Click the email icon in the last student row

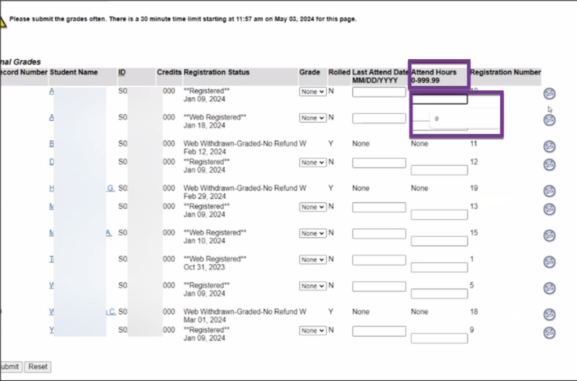(x=549, y=333)
